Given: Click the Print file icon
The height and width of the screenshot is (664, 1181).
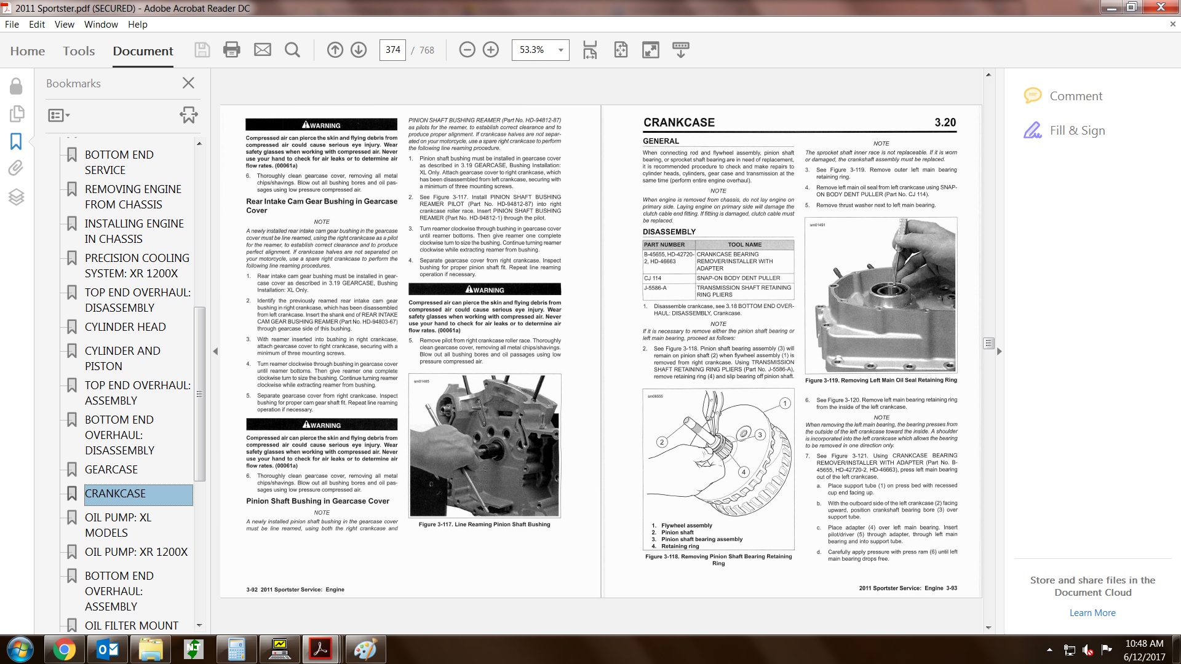Looking at the screenshot, I should [232, 50].
